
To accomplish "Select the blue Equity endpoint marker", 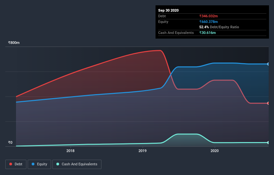I will click(x=268, y=64).
